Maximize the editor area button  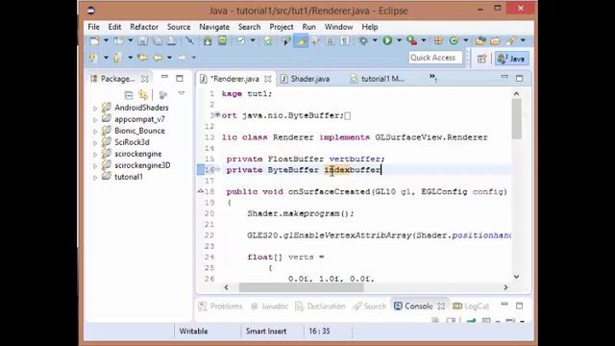(519, 78)
